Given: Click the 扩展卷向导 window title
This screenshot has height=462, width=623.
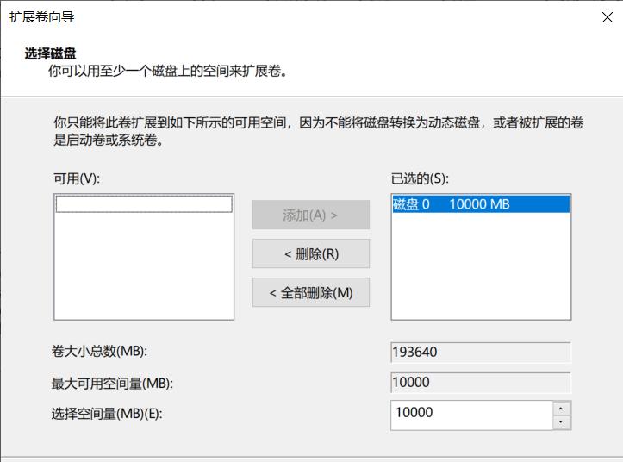Looking at the screenshot, I should click(41, 17).
